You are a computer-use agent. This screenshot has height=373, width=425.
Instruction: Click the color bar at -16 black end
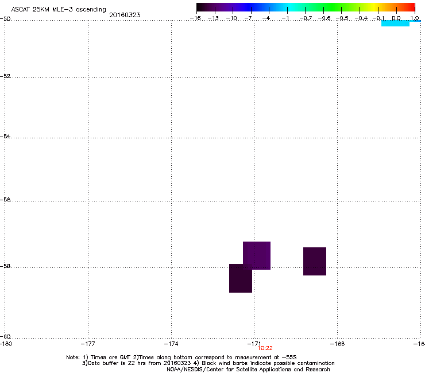click(x=199, y=7)
